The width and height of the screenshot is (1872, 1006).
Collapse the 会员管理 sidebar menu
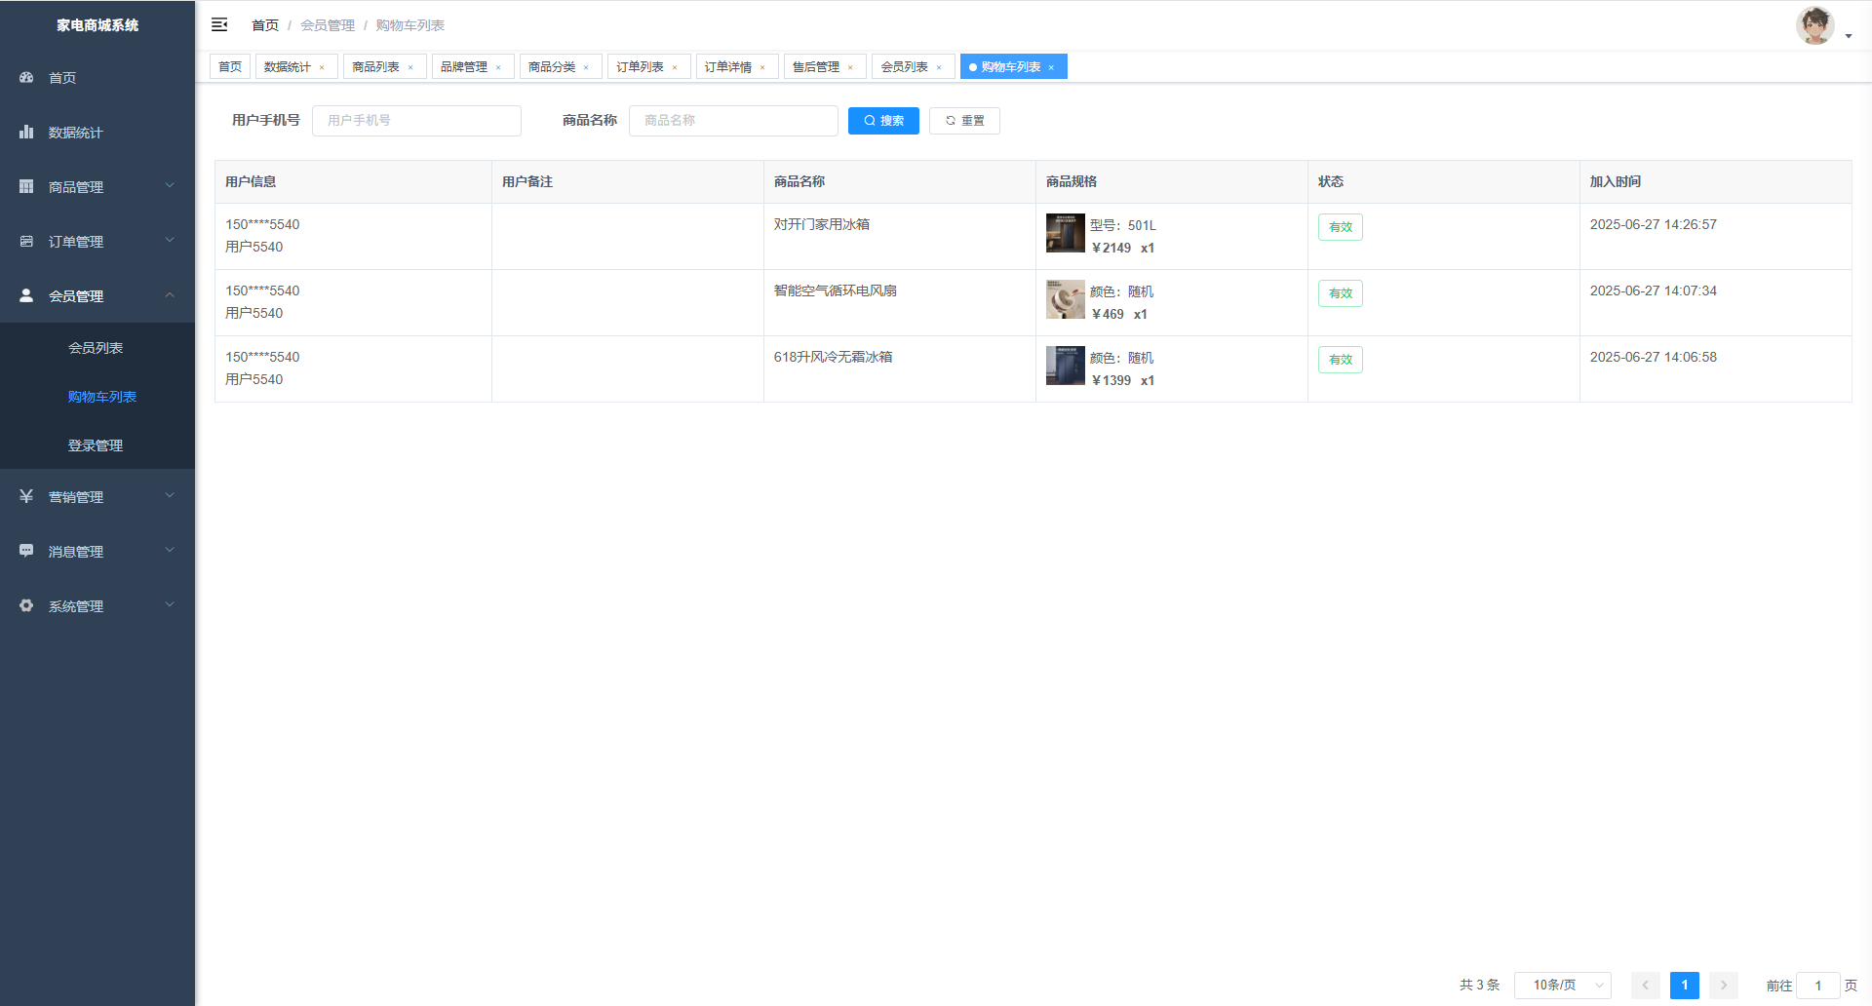97,295
